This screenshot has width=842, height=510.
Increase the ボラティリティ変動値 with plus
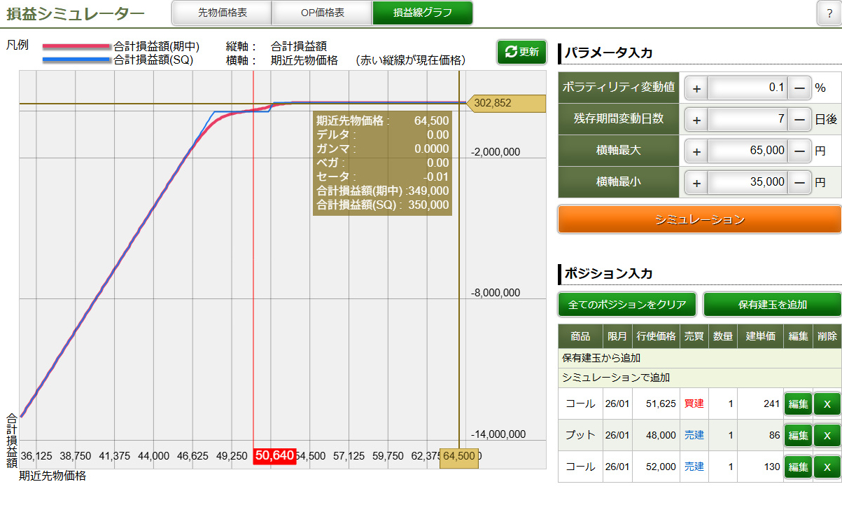click(x=696, y=88)
